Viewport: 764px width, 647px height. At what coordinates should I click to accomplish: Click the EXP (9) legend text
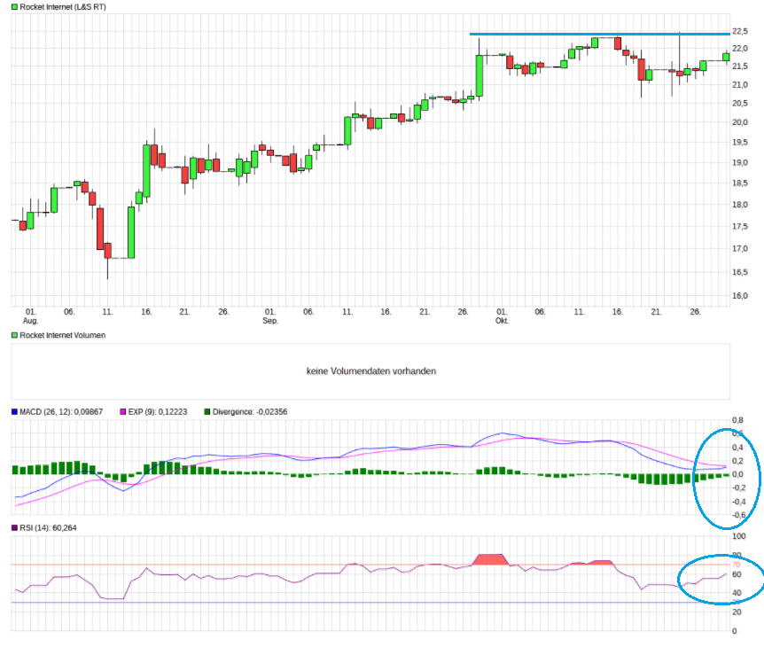coord(158,411)
